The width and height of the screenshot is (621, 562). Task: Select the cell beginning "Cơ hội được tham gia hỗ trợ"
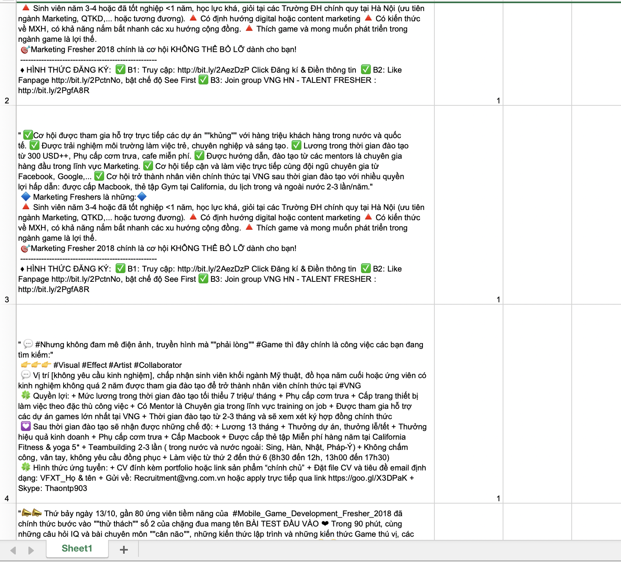[x=225, y=205]
